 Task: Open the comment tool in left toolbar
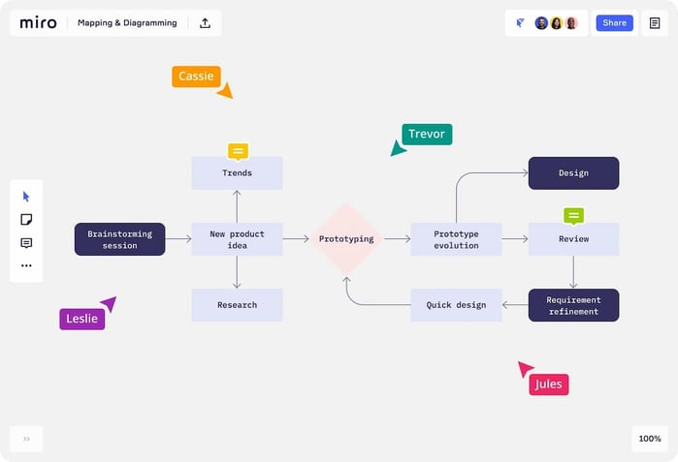[x=26, y=243]
